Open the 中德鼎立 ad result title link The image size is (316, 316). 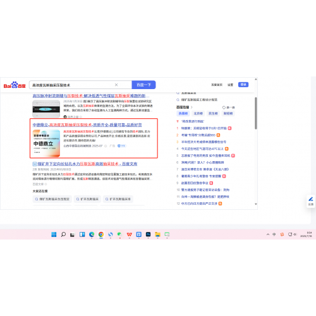[x=87, y=125]
